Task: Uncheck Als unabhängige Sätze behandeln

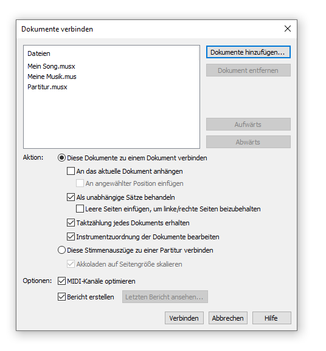Action: tap(71, 197)
